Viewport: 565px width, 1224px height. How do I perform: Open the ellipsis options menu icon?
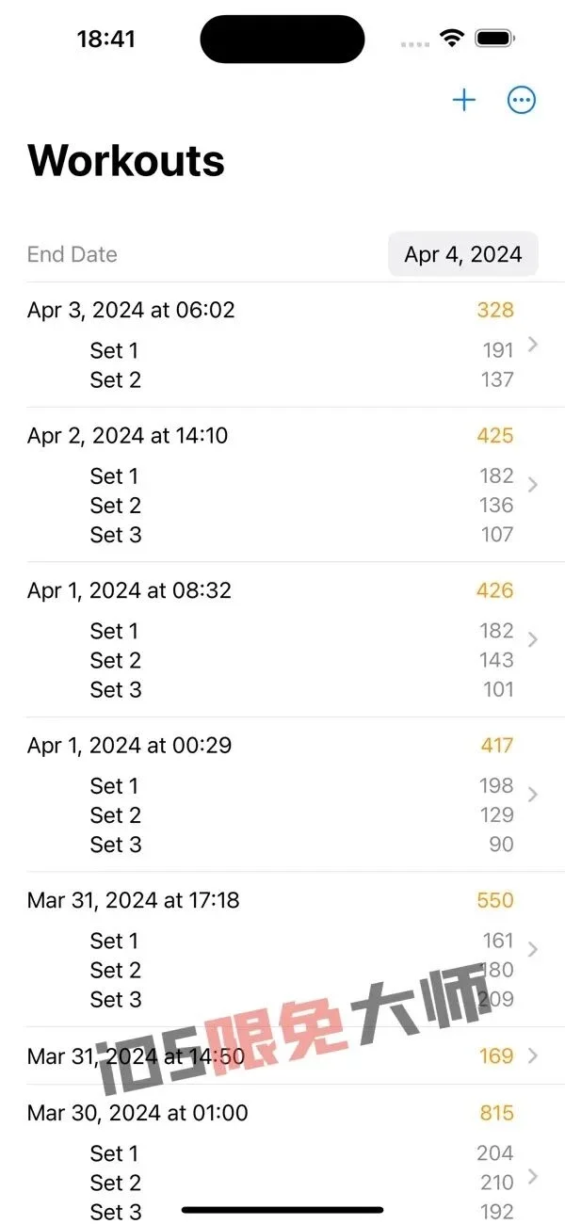click(522, 100)
